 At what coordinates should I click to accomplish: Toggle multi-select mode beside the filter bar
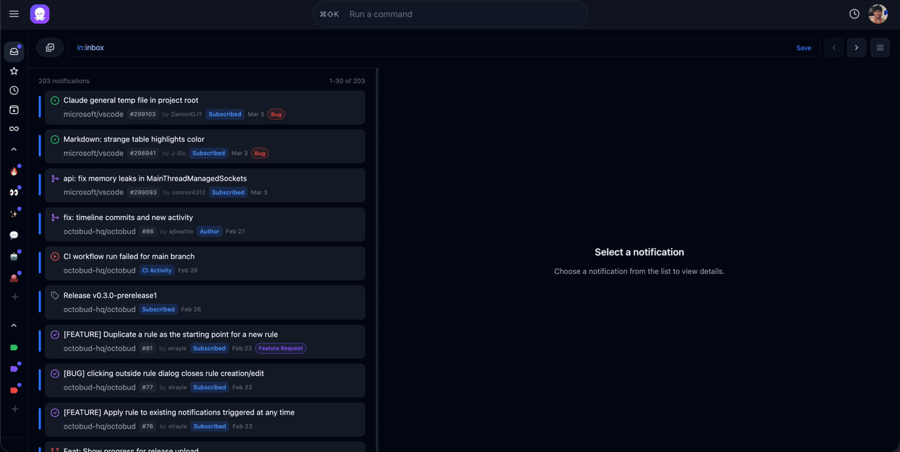click(x=50, y=47)
